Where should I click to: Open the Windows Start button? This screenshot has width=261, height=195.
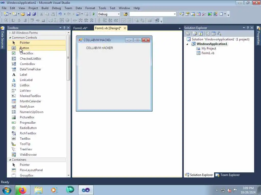7,190
